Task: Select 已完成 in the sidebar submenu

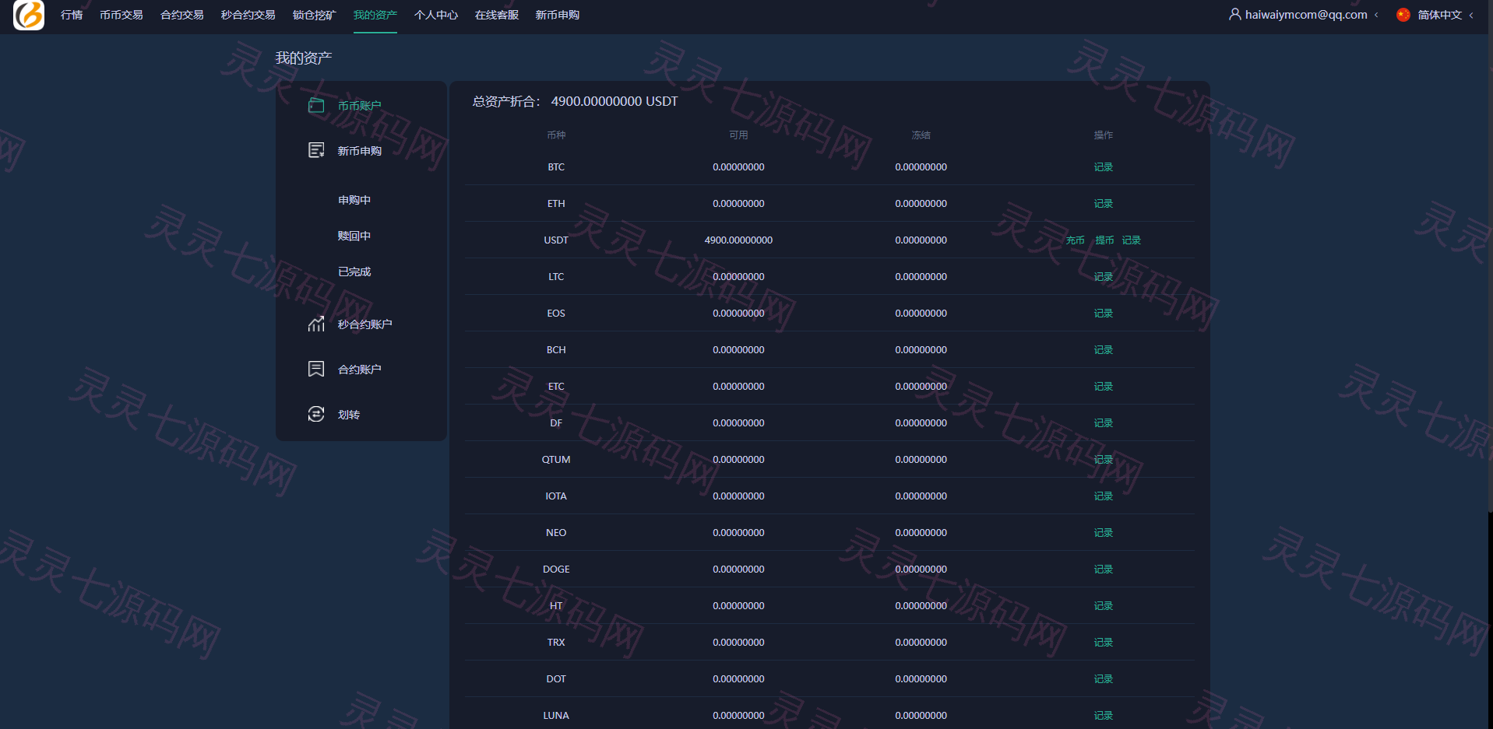Action: pyautogui.click(x=354, y=272)
